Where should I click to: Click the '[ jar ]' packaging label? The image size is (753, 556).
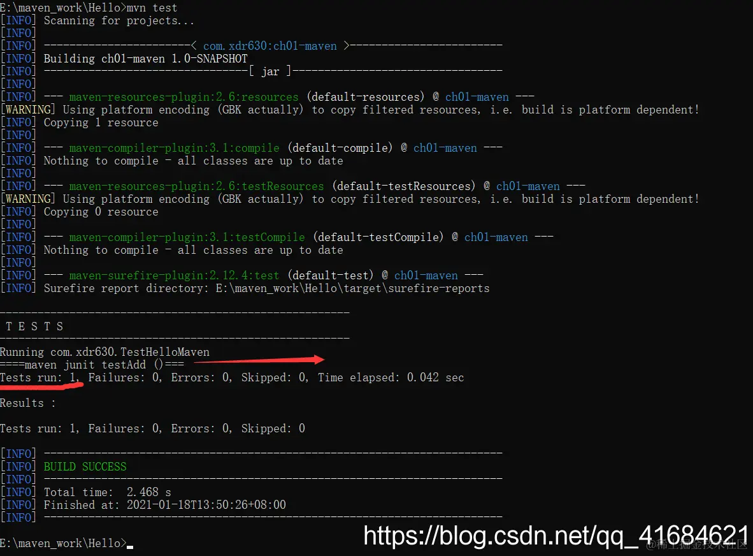[270, 71]
